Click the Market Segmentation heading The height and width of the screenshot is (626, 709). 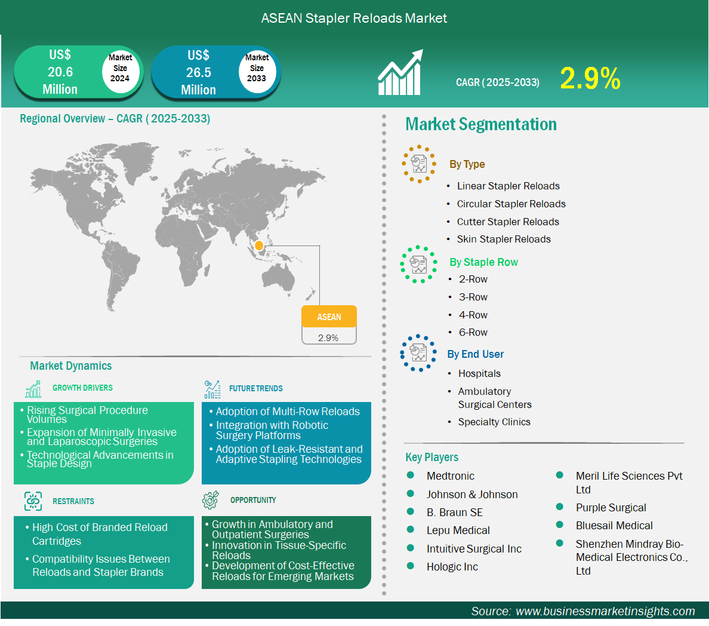tap(481, 124)
